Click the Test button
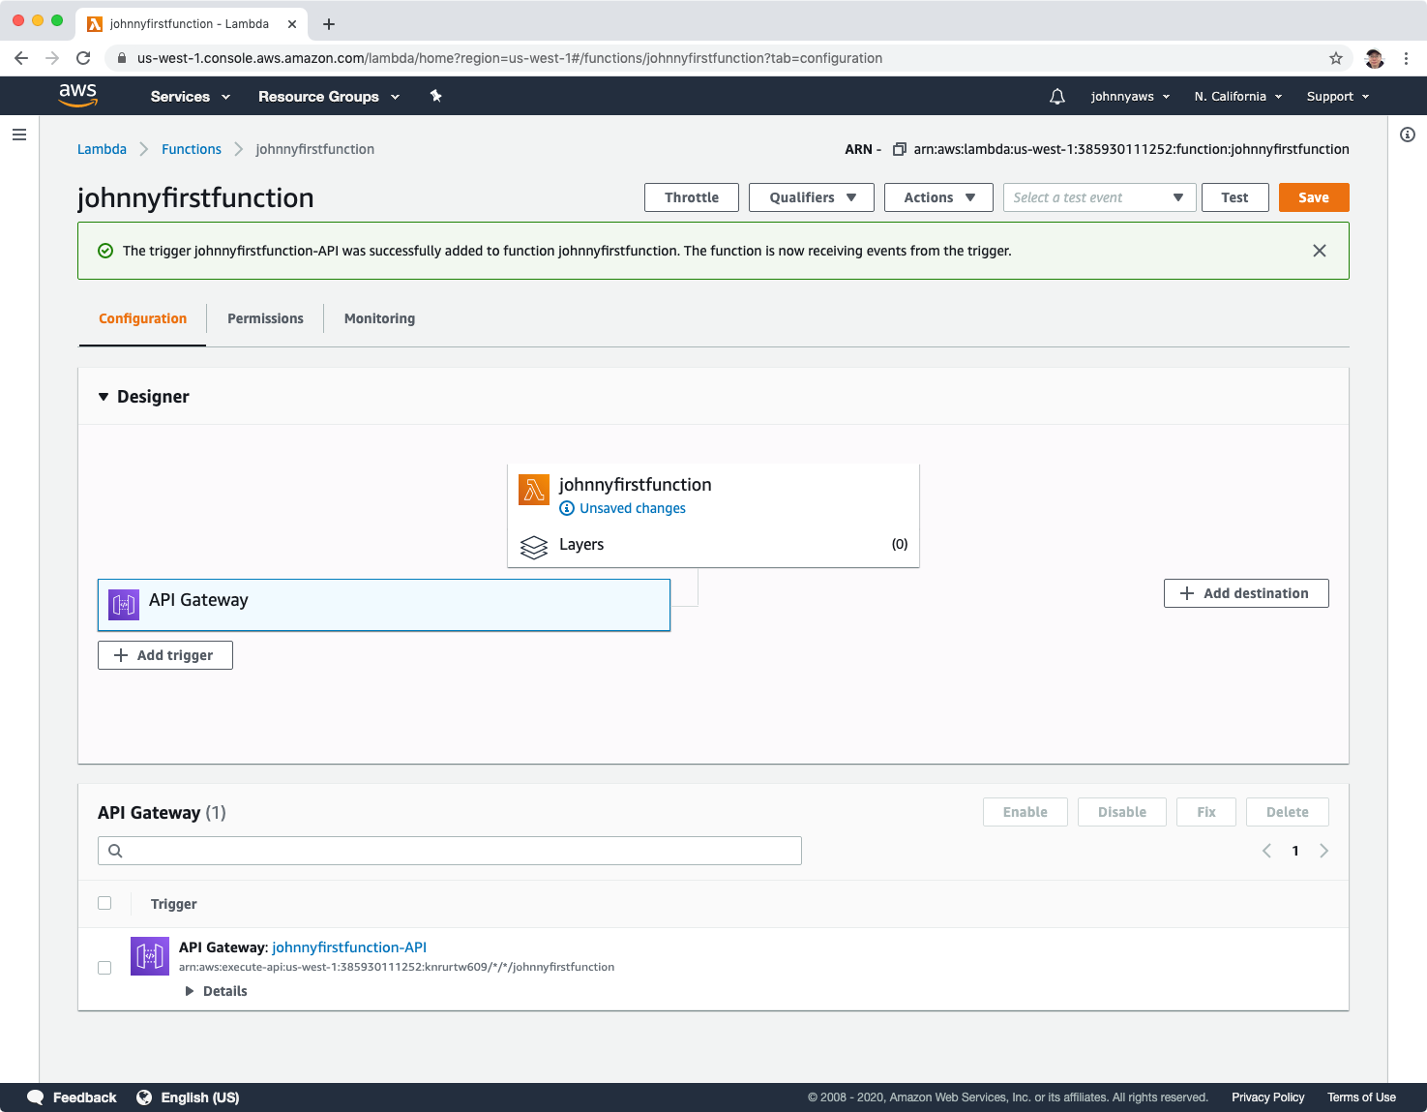 point(1234,197)
